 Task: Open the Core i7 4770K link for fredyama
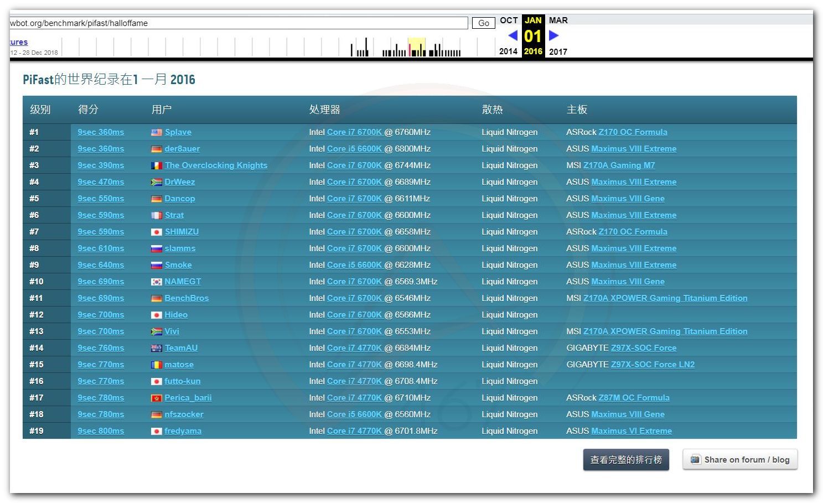(354, 431)
